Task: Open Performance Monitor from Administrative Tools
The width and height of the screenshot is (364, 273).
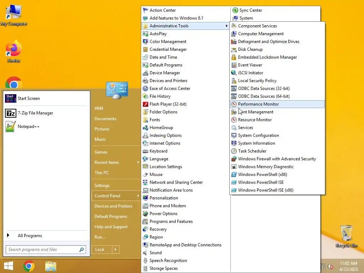Action: 277,104
